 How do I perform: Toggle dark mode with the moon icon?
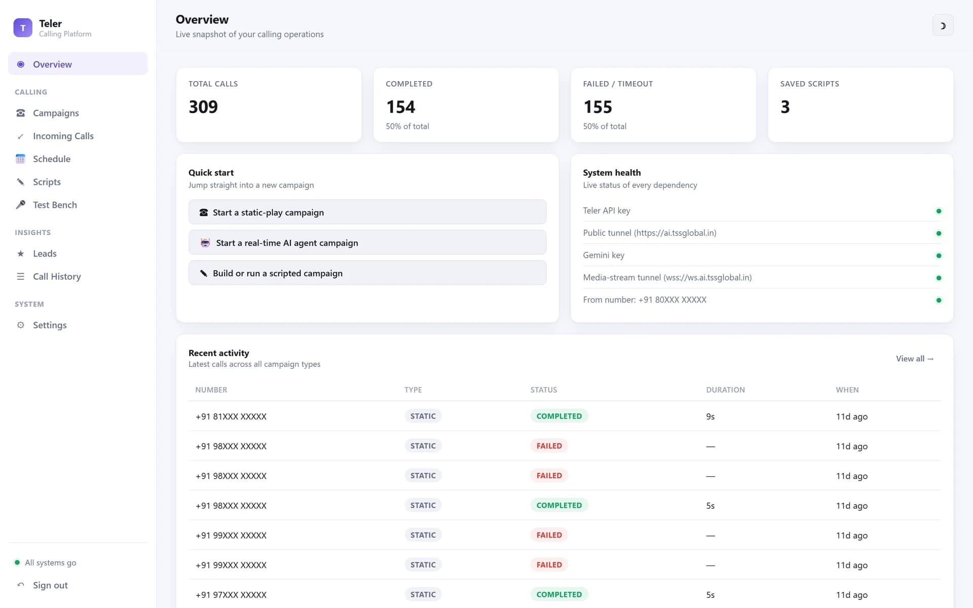[943, 26]
